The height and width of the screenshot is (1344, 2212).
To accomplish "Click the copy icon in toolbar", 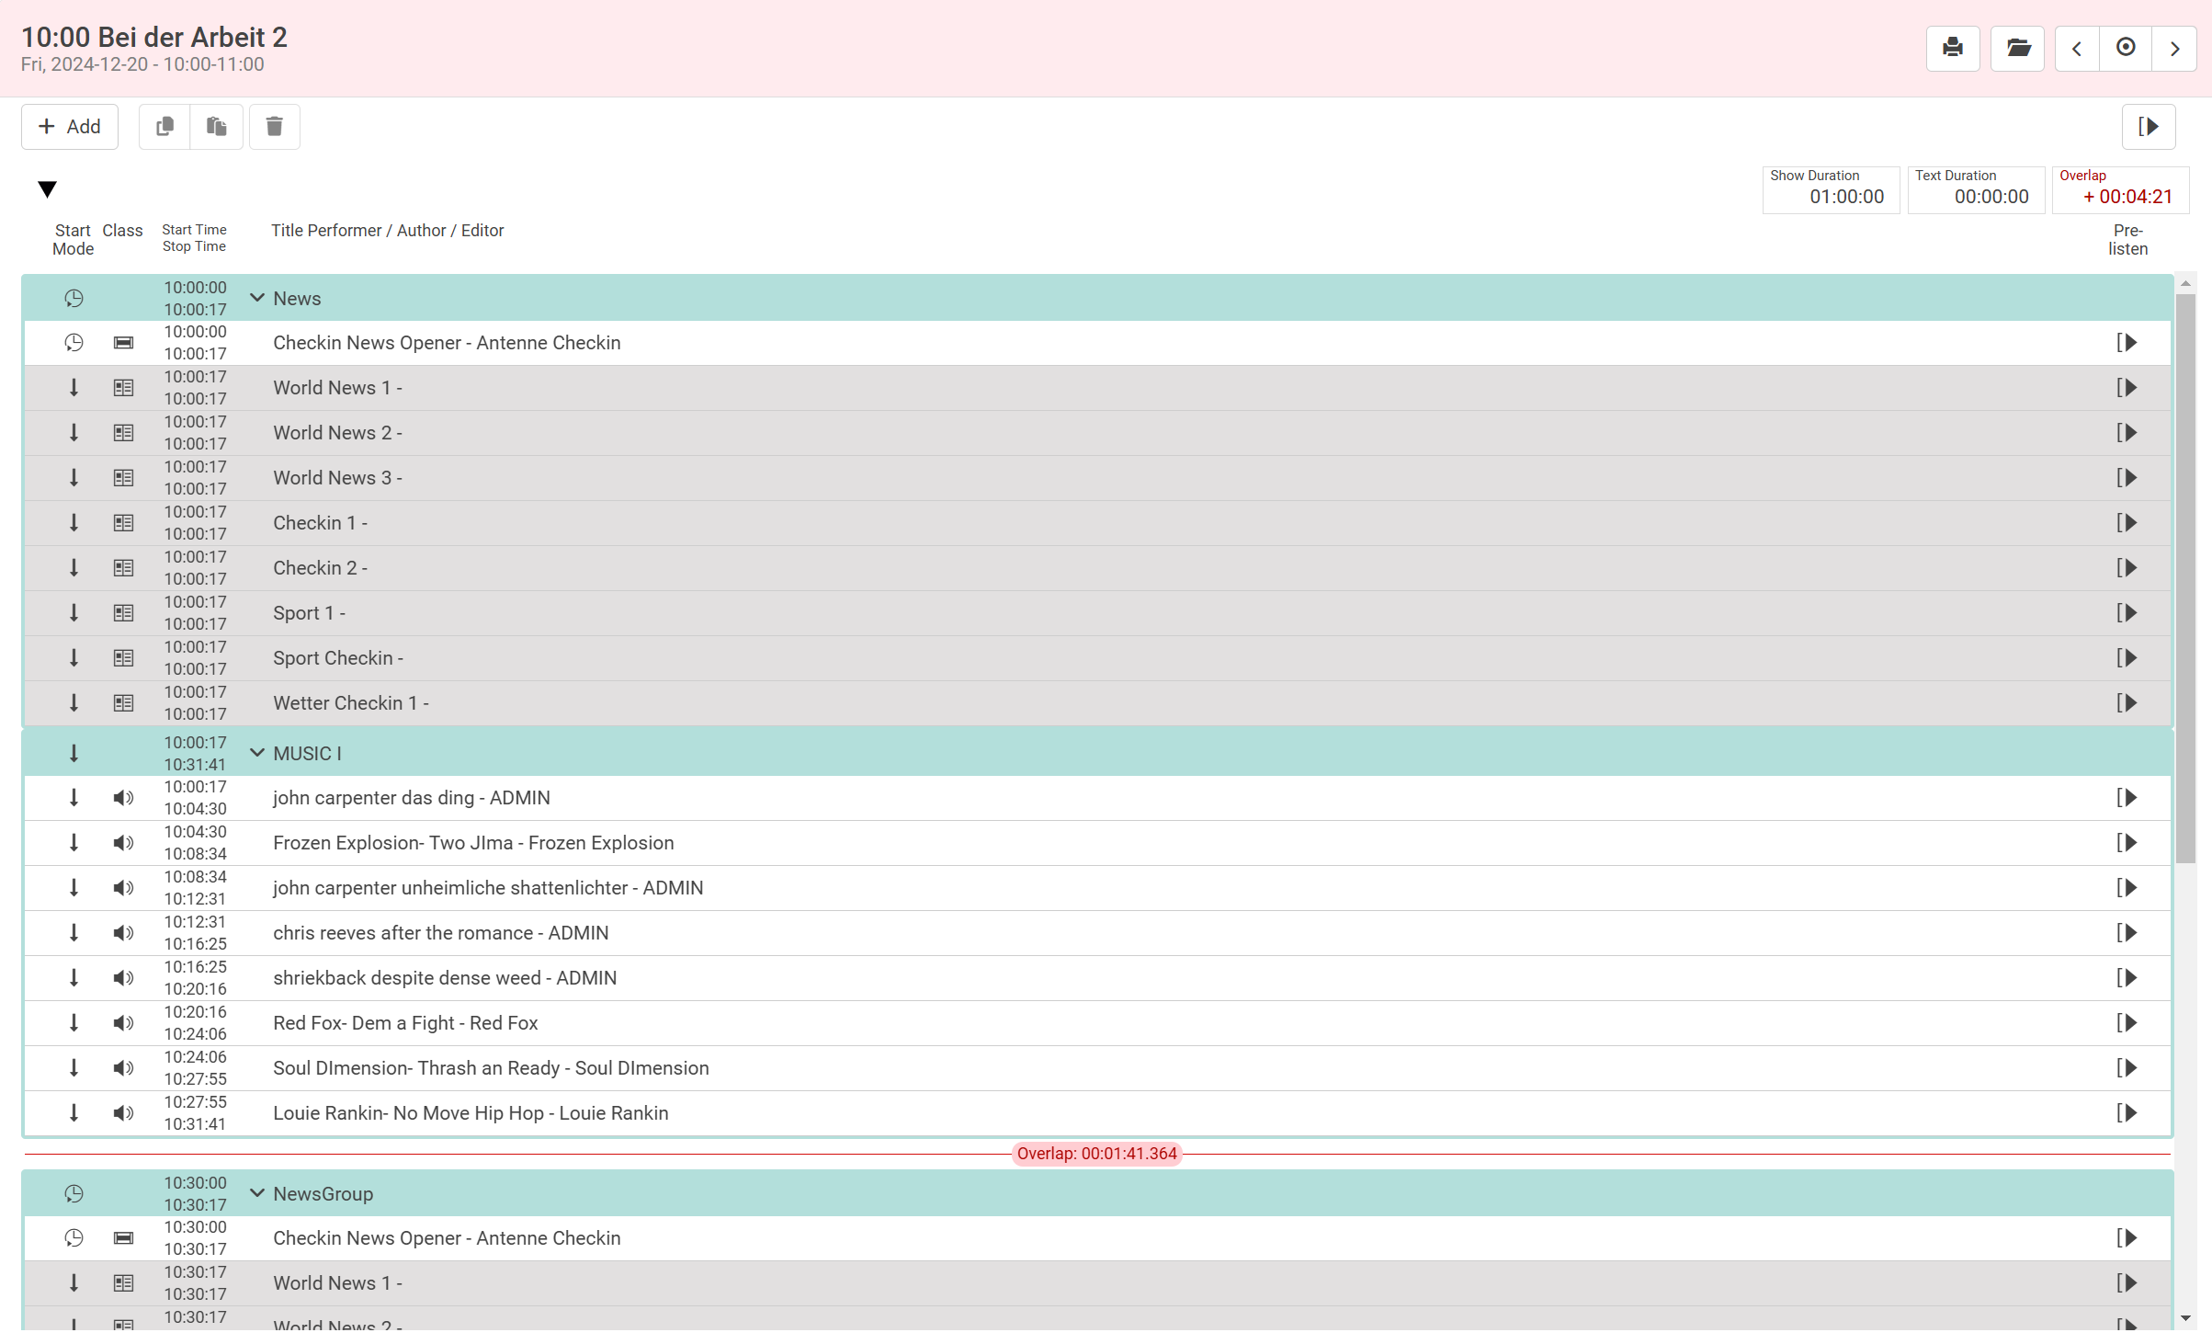I will coord(164,126).
